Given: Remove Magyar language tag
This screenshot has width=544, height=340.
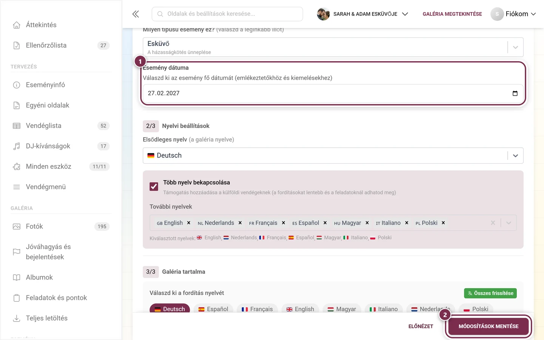Looking at the screenshot, I should pos(367,223).
